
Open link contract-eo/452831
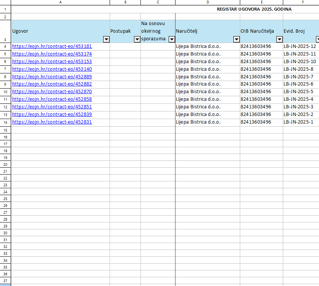(52, 122)
